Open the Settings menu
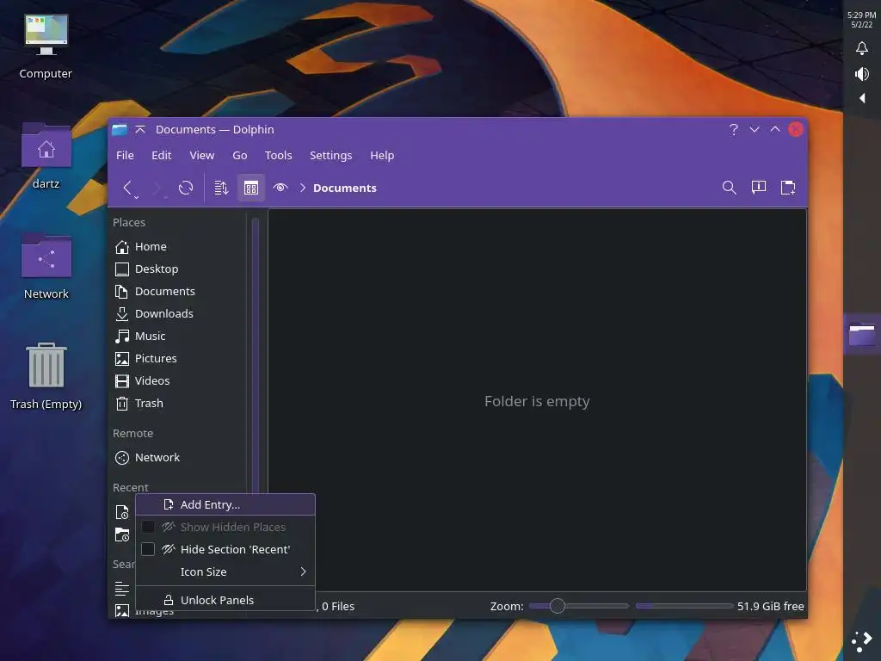The width and height of the screenshot is (881, 661). click(x=330, y=155)
